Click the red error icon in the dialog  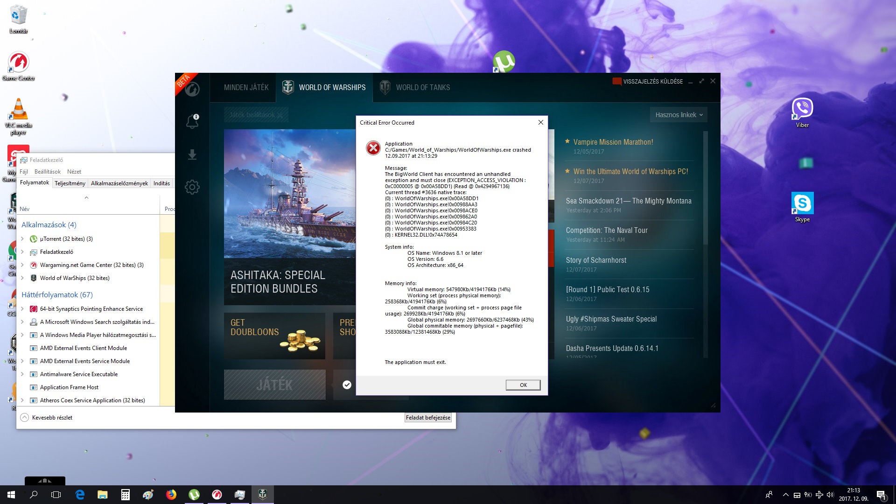(373, 148)
